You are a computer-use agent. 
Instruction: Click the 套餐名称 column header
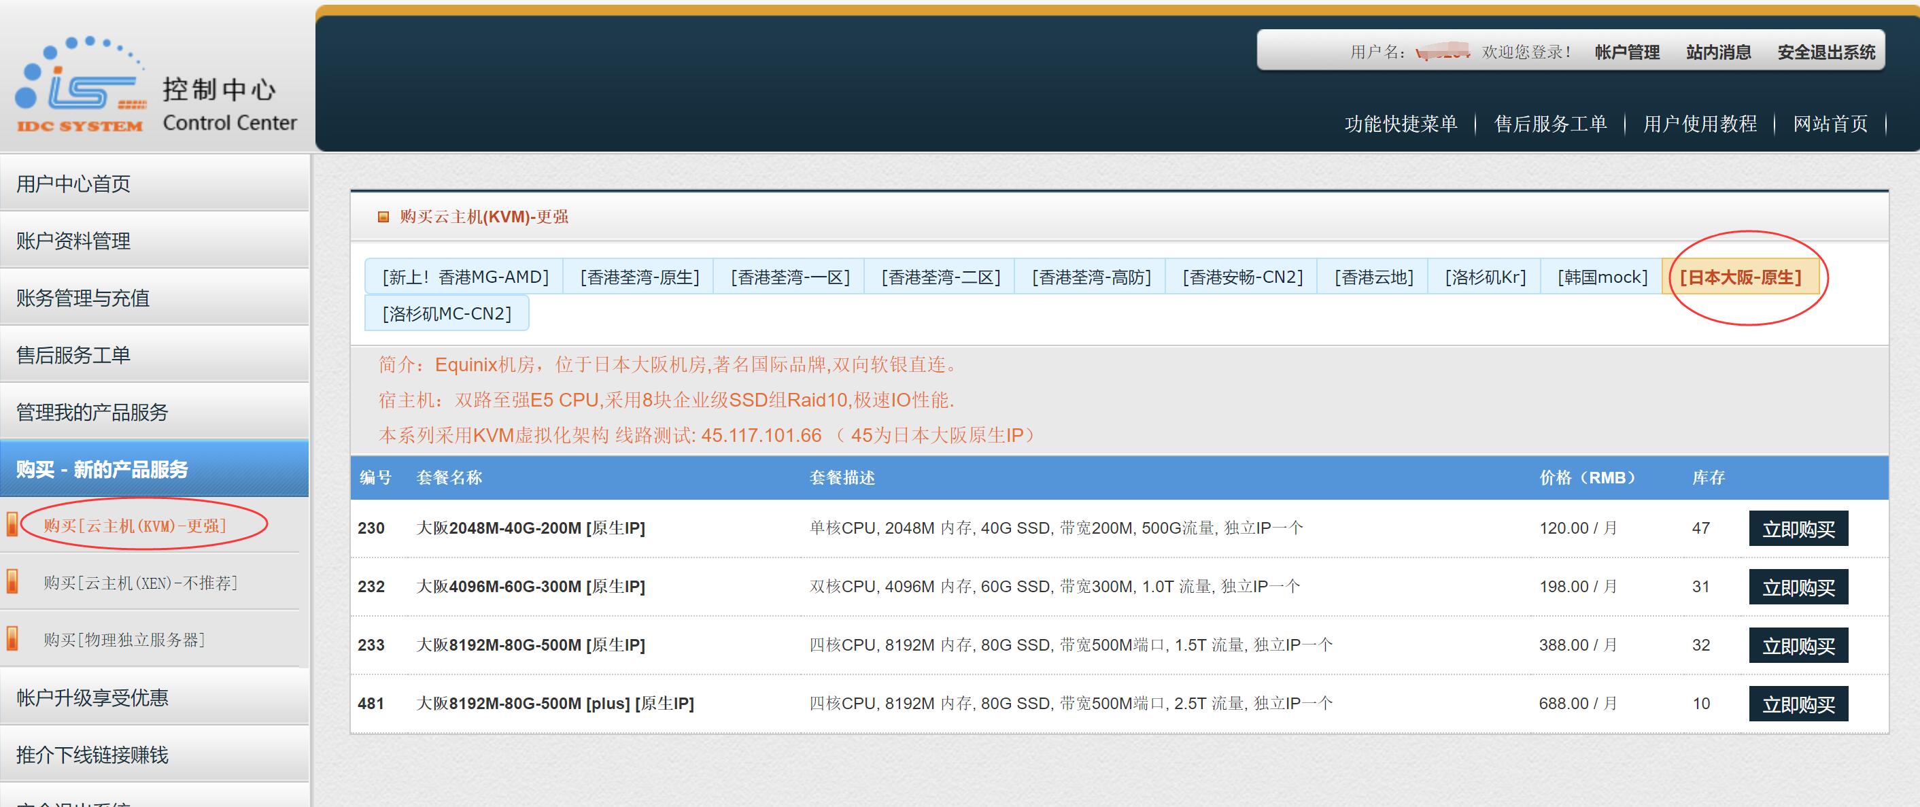coord(449,478)
